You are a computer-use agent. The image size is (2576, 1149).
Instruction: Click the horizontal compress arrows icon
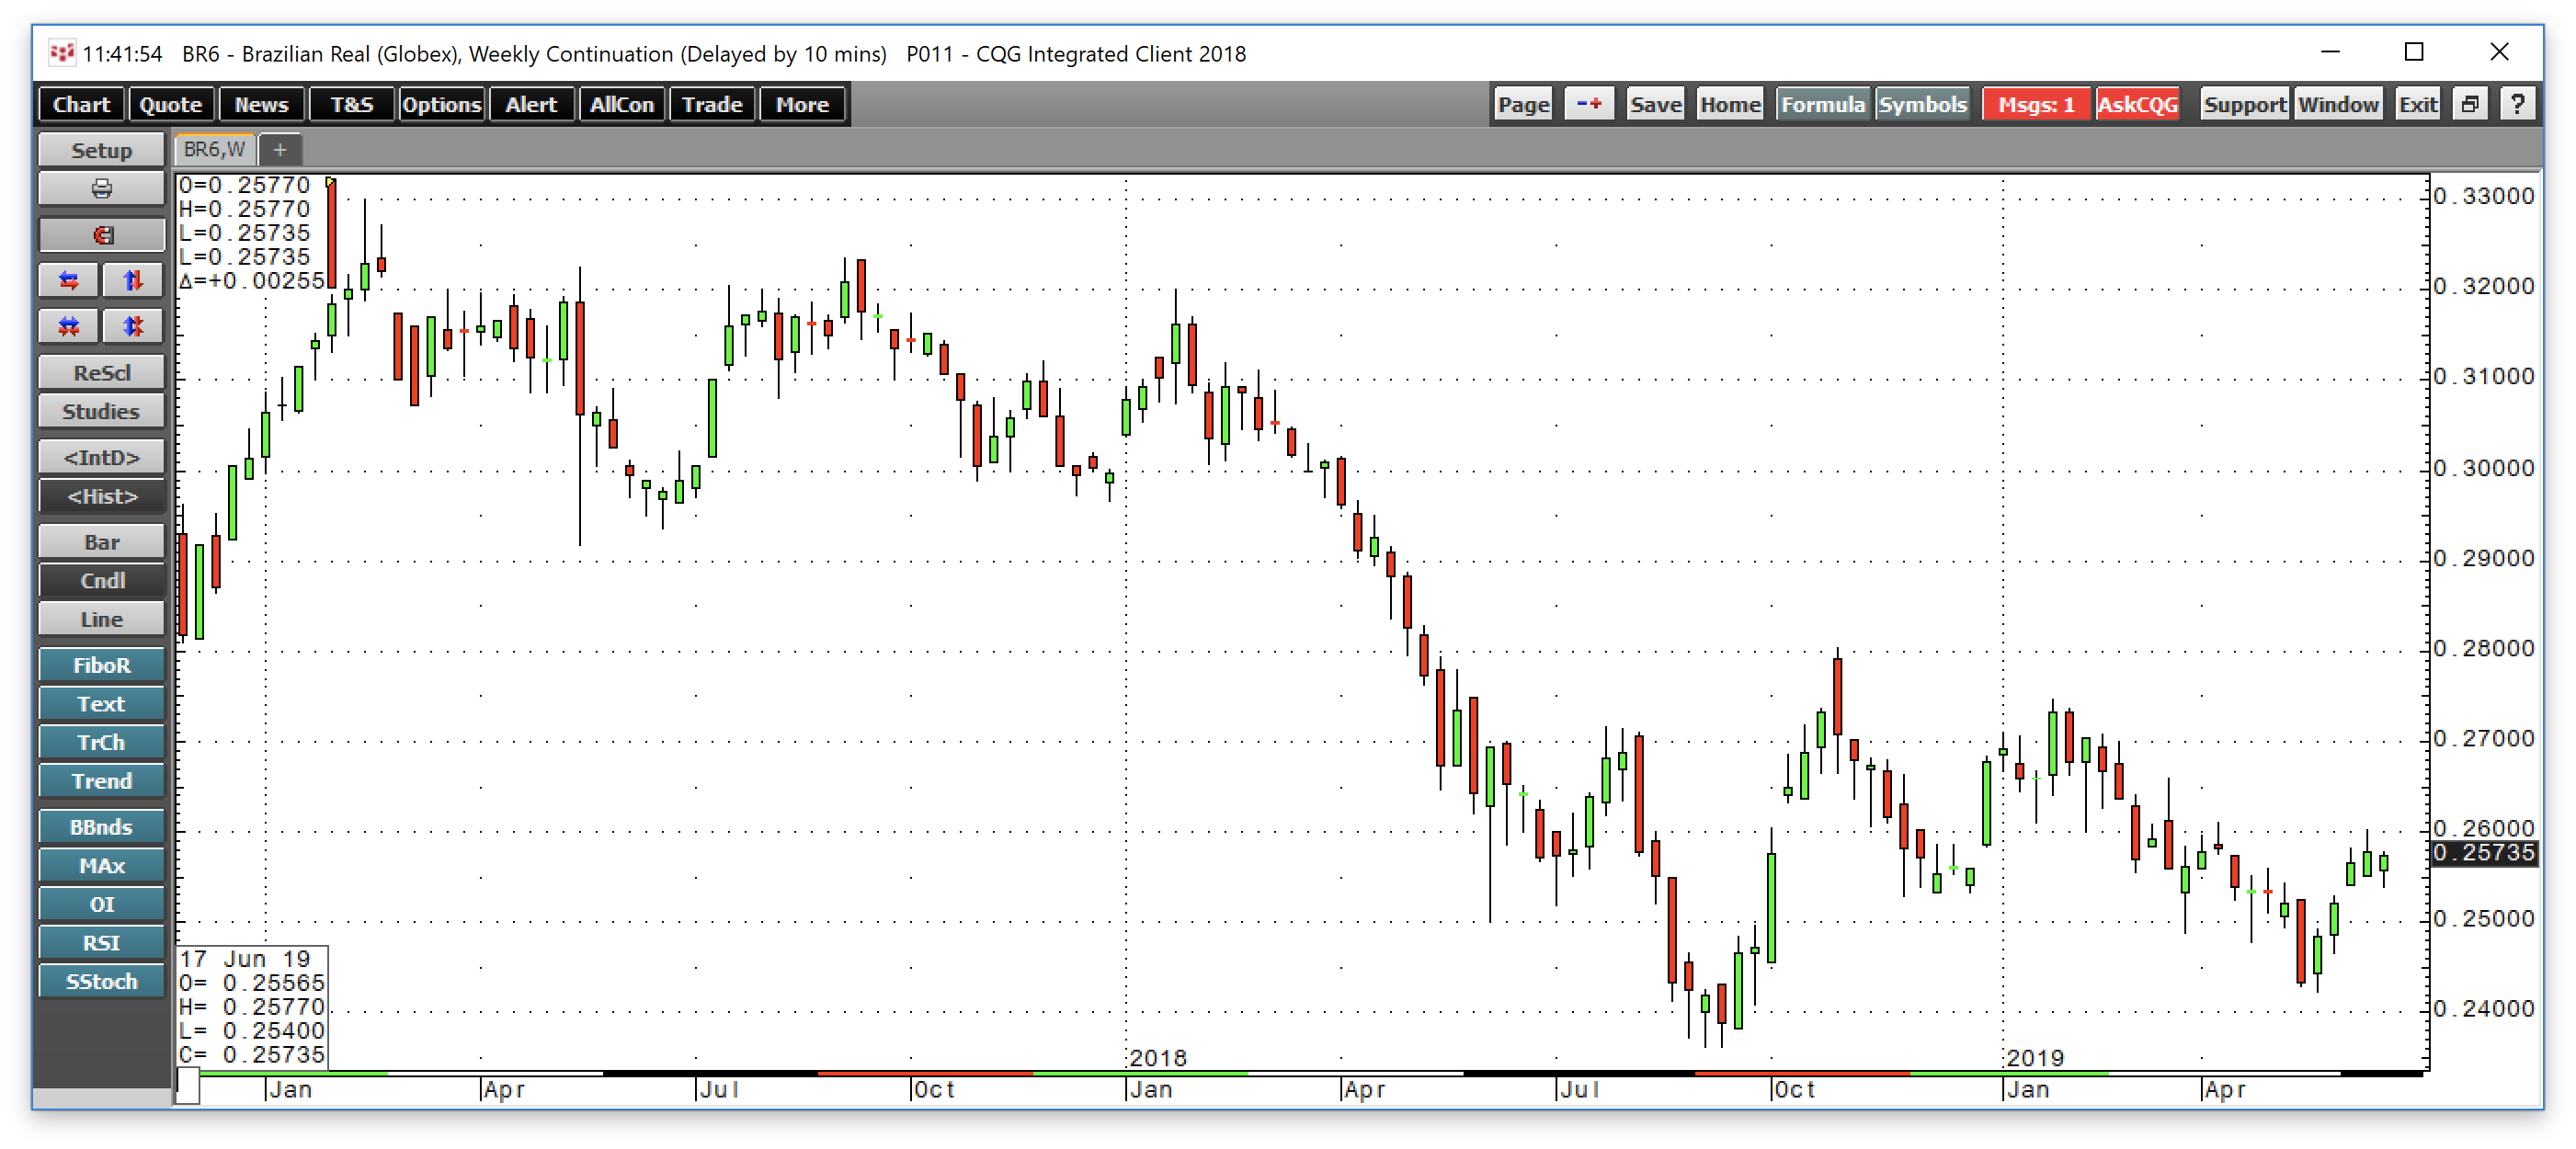pos(69,327)
